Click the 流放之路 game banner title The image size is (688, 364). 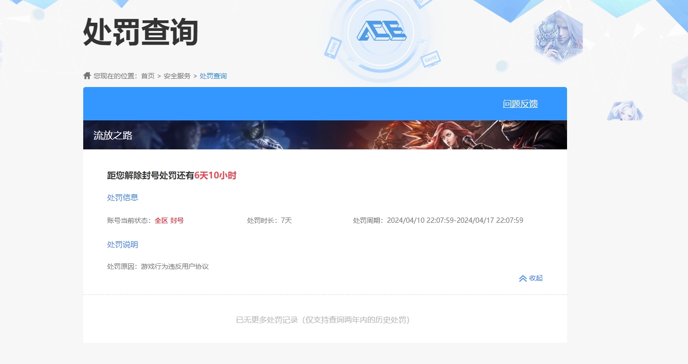[x=113, y=135]
